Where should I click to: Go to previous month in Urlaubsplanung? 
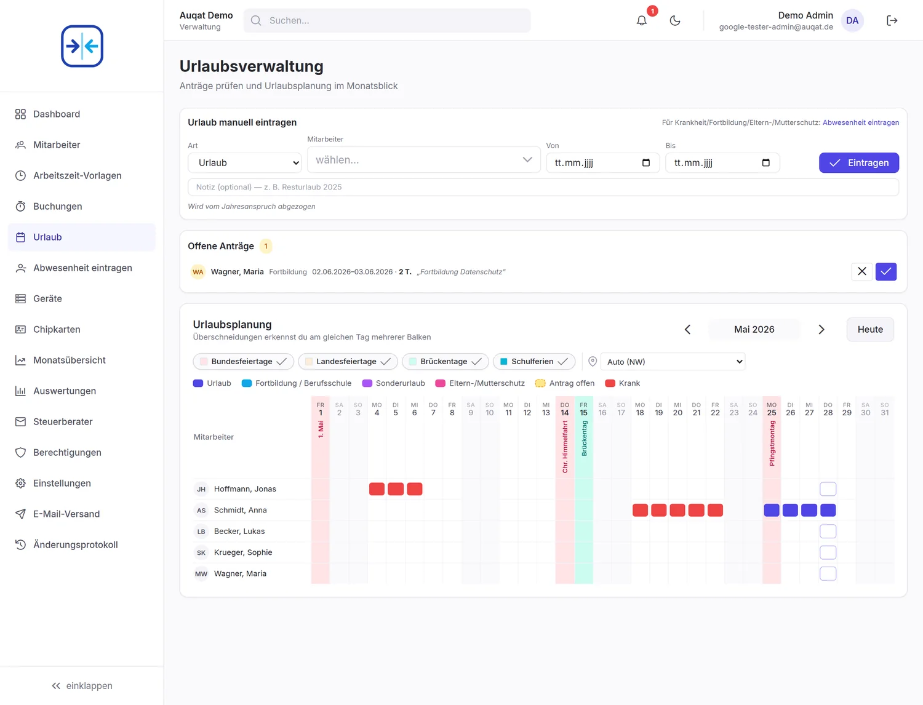pyautogui.click(x=687, y=330)
